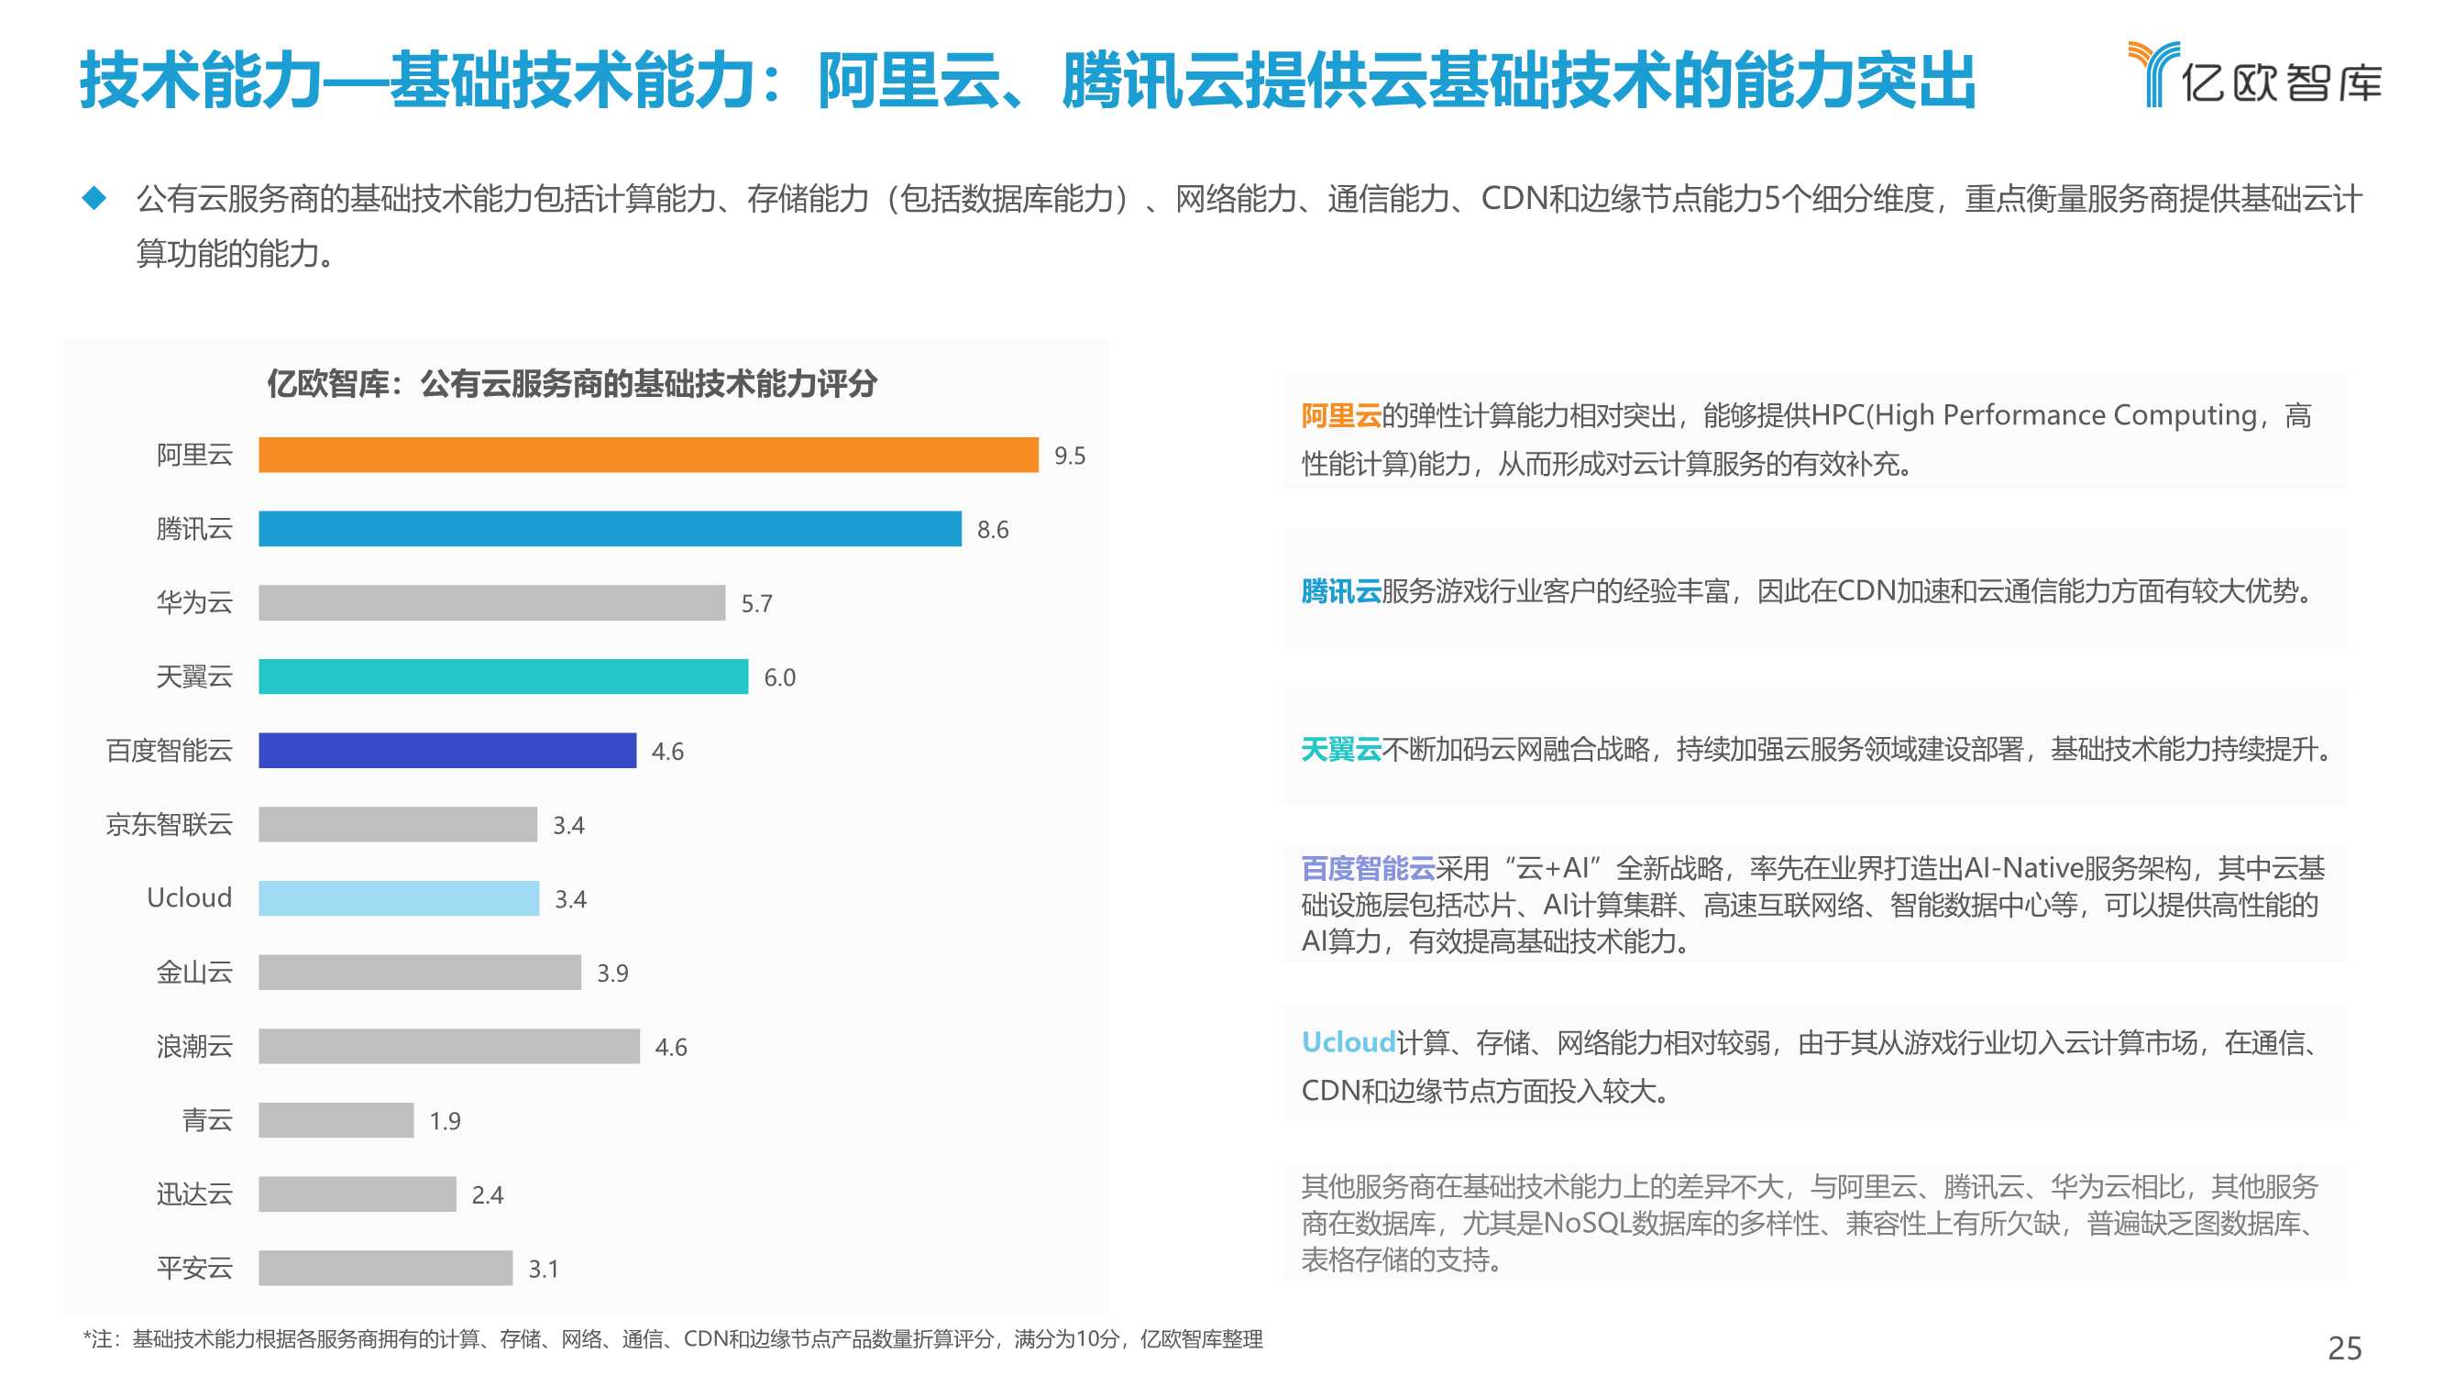
Task: Select the gray 华为云 bar
Action: coord(491,602)
